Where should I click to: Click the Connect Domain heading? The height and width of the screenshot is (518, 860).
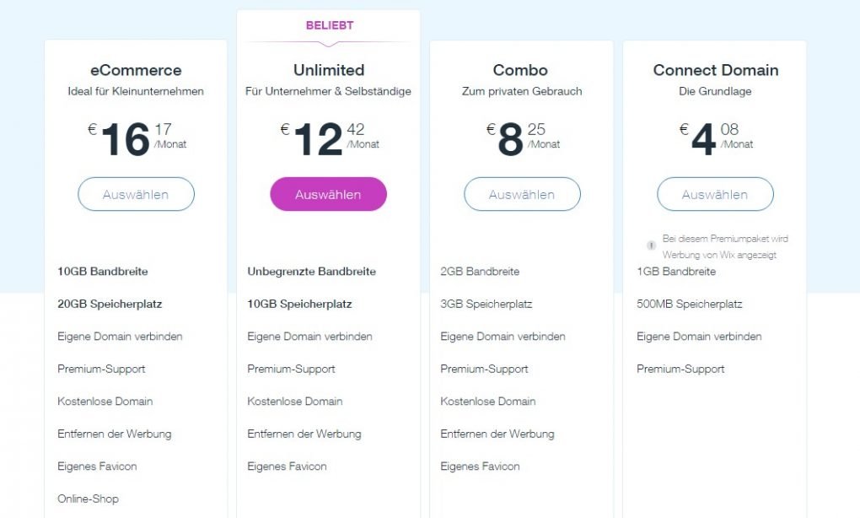(x=716, y=70)
